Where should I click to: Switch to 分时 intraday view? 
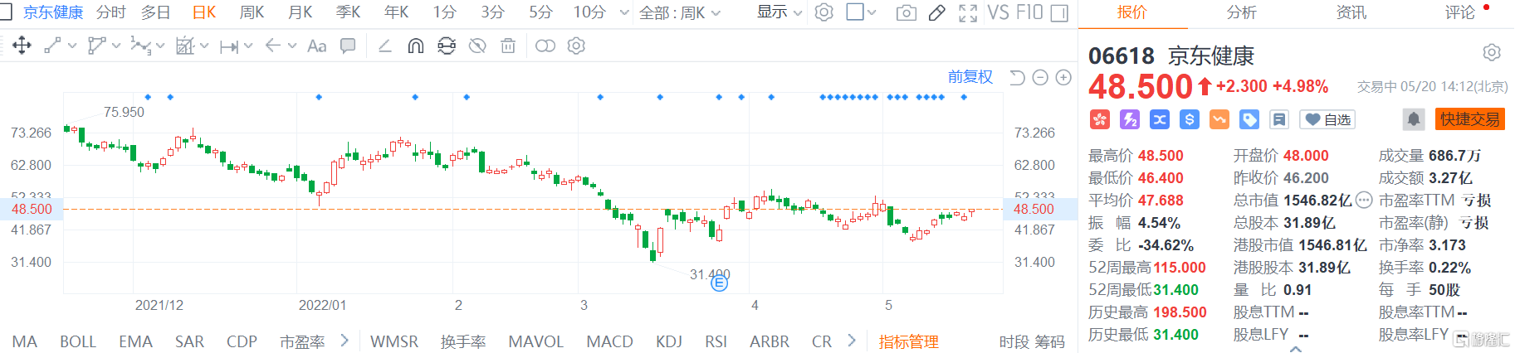(111, 12)
